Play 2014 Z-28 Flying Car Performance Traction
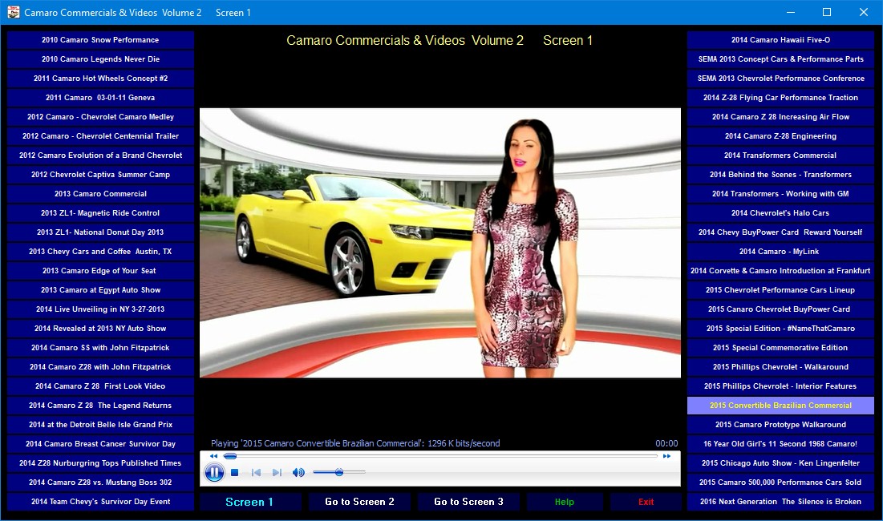 (x=780, y=97)
